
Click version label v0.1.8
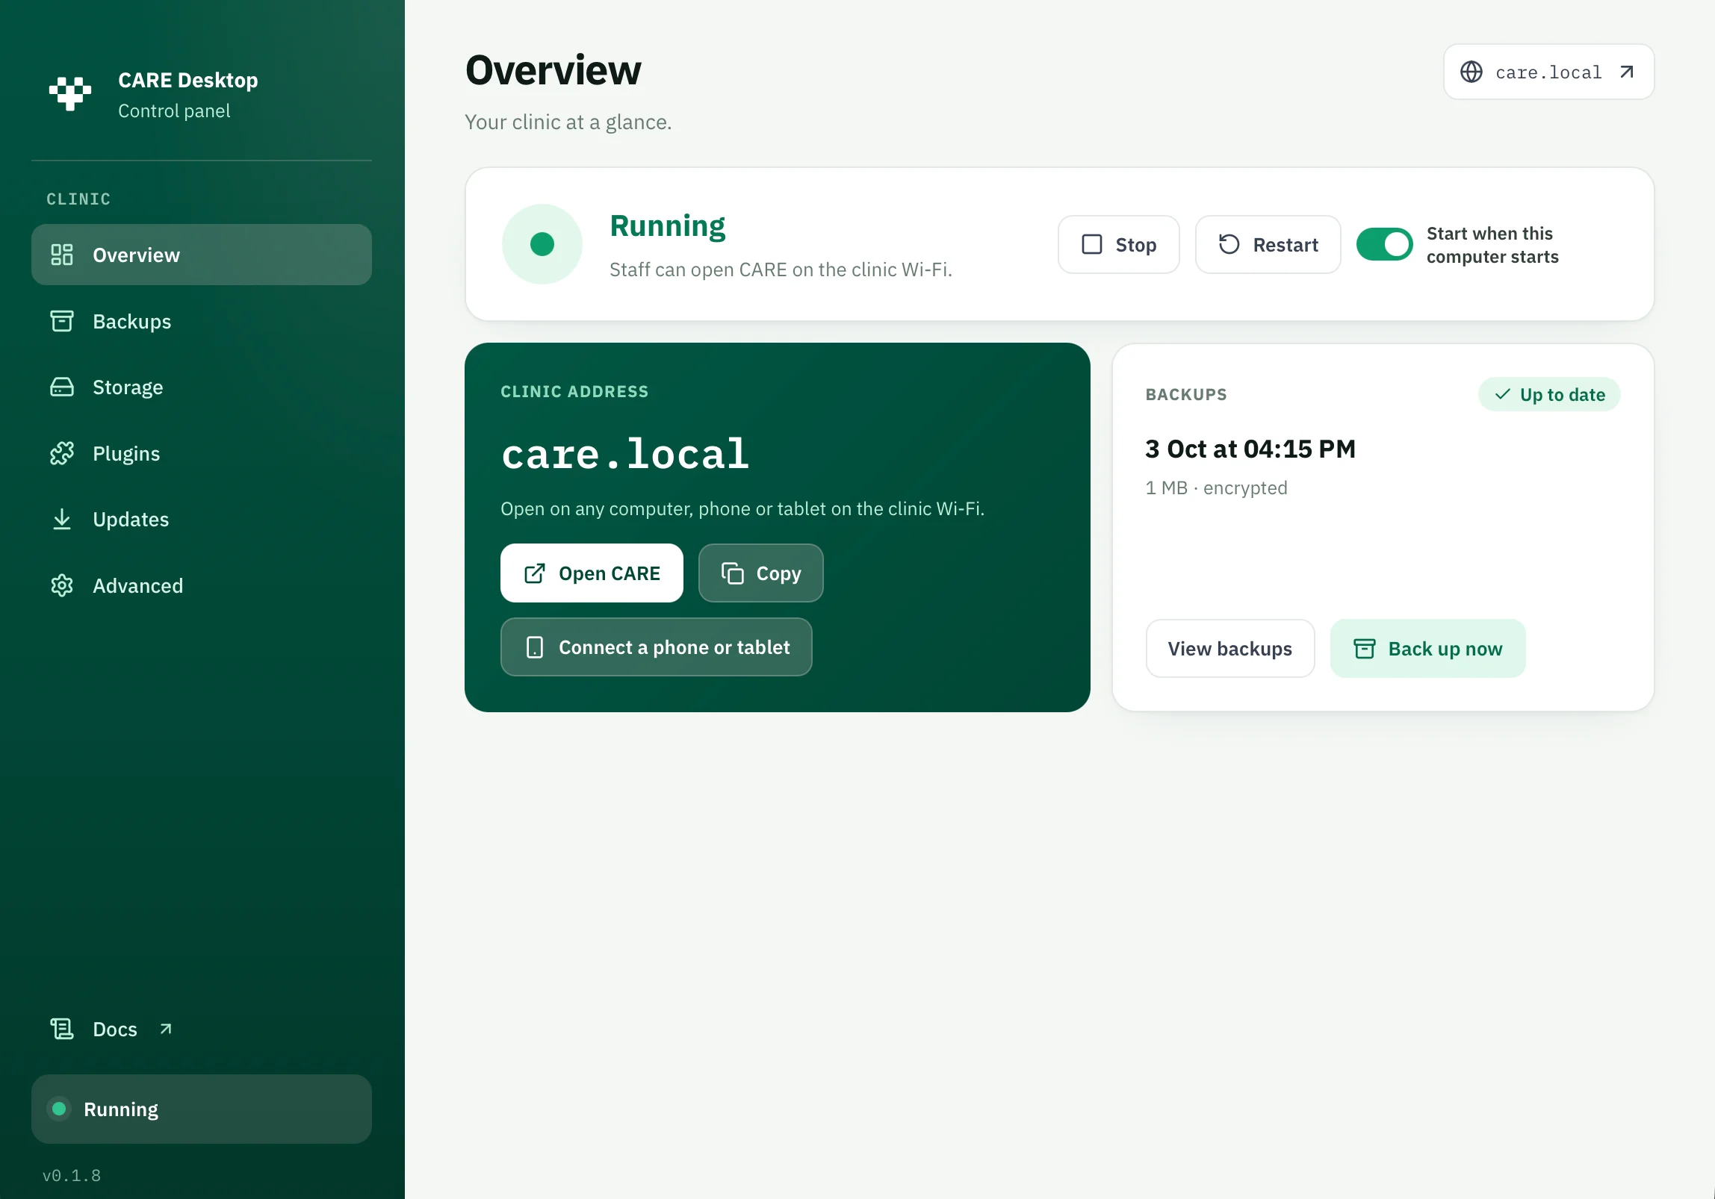coord(72,1175)
